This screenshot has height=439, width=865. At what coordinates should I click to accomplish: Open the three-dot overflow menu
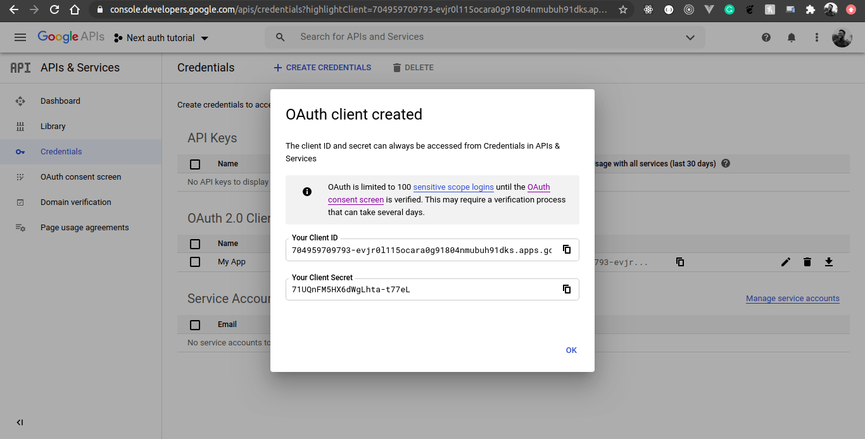pos(816,37)
